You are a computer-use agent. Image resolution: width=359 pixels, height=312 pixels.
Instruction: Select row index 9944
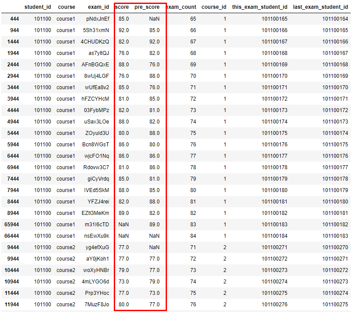coord(13,259)
